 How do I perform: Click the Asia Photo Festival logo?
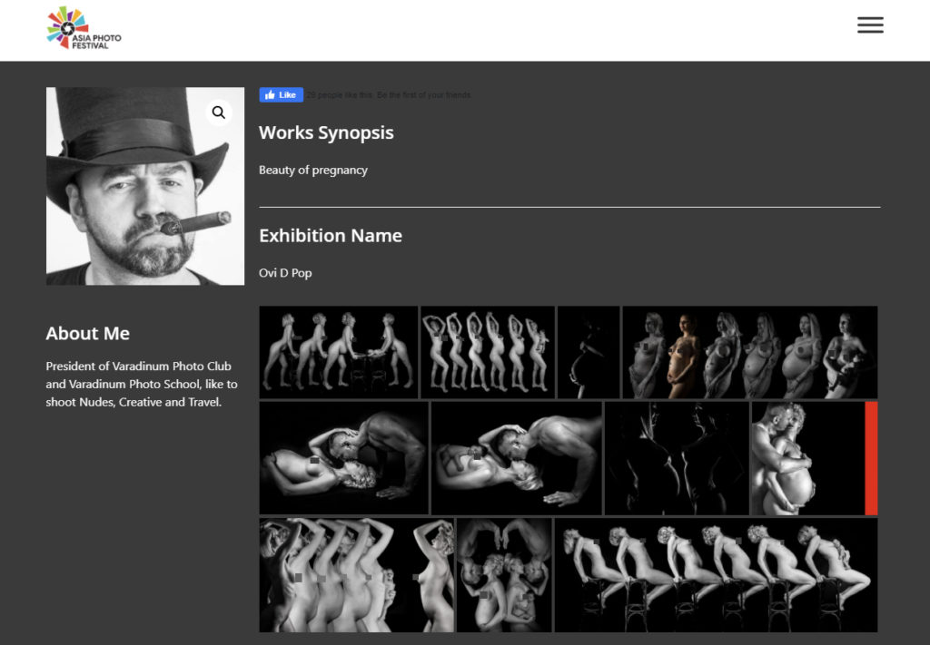click(84, 28)
